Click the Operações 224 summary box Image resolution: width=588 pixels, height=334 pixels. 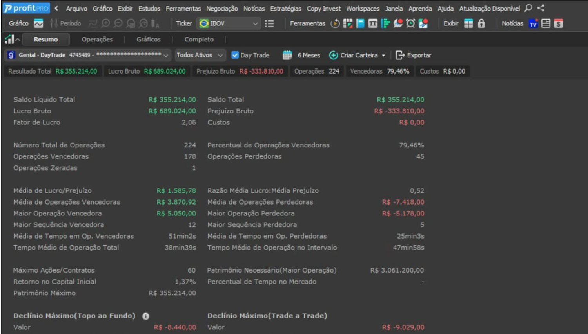[x=317, y=71]
